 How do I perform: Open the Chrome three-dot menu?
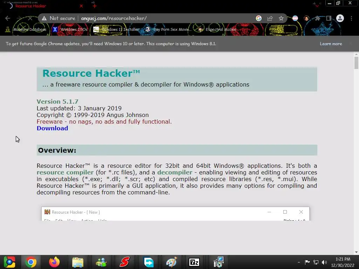351,18
